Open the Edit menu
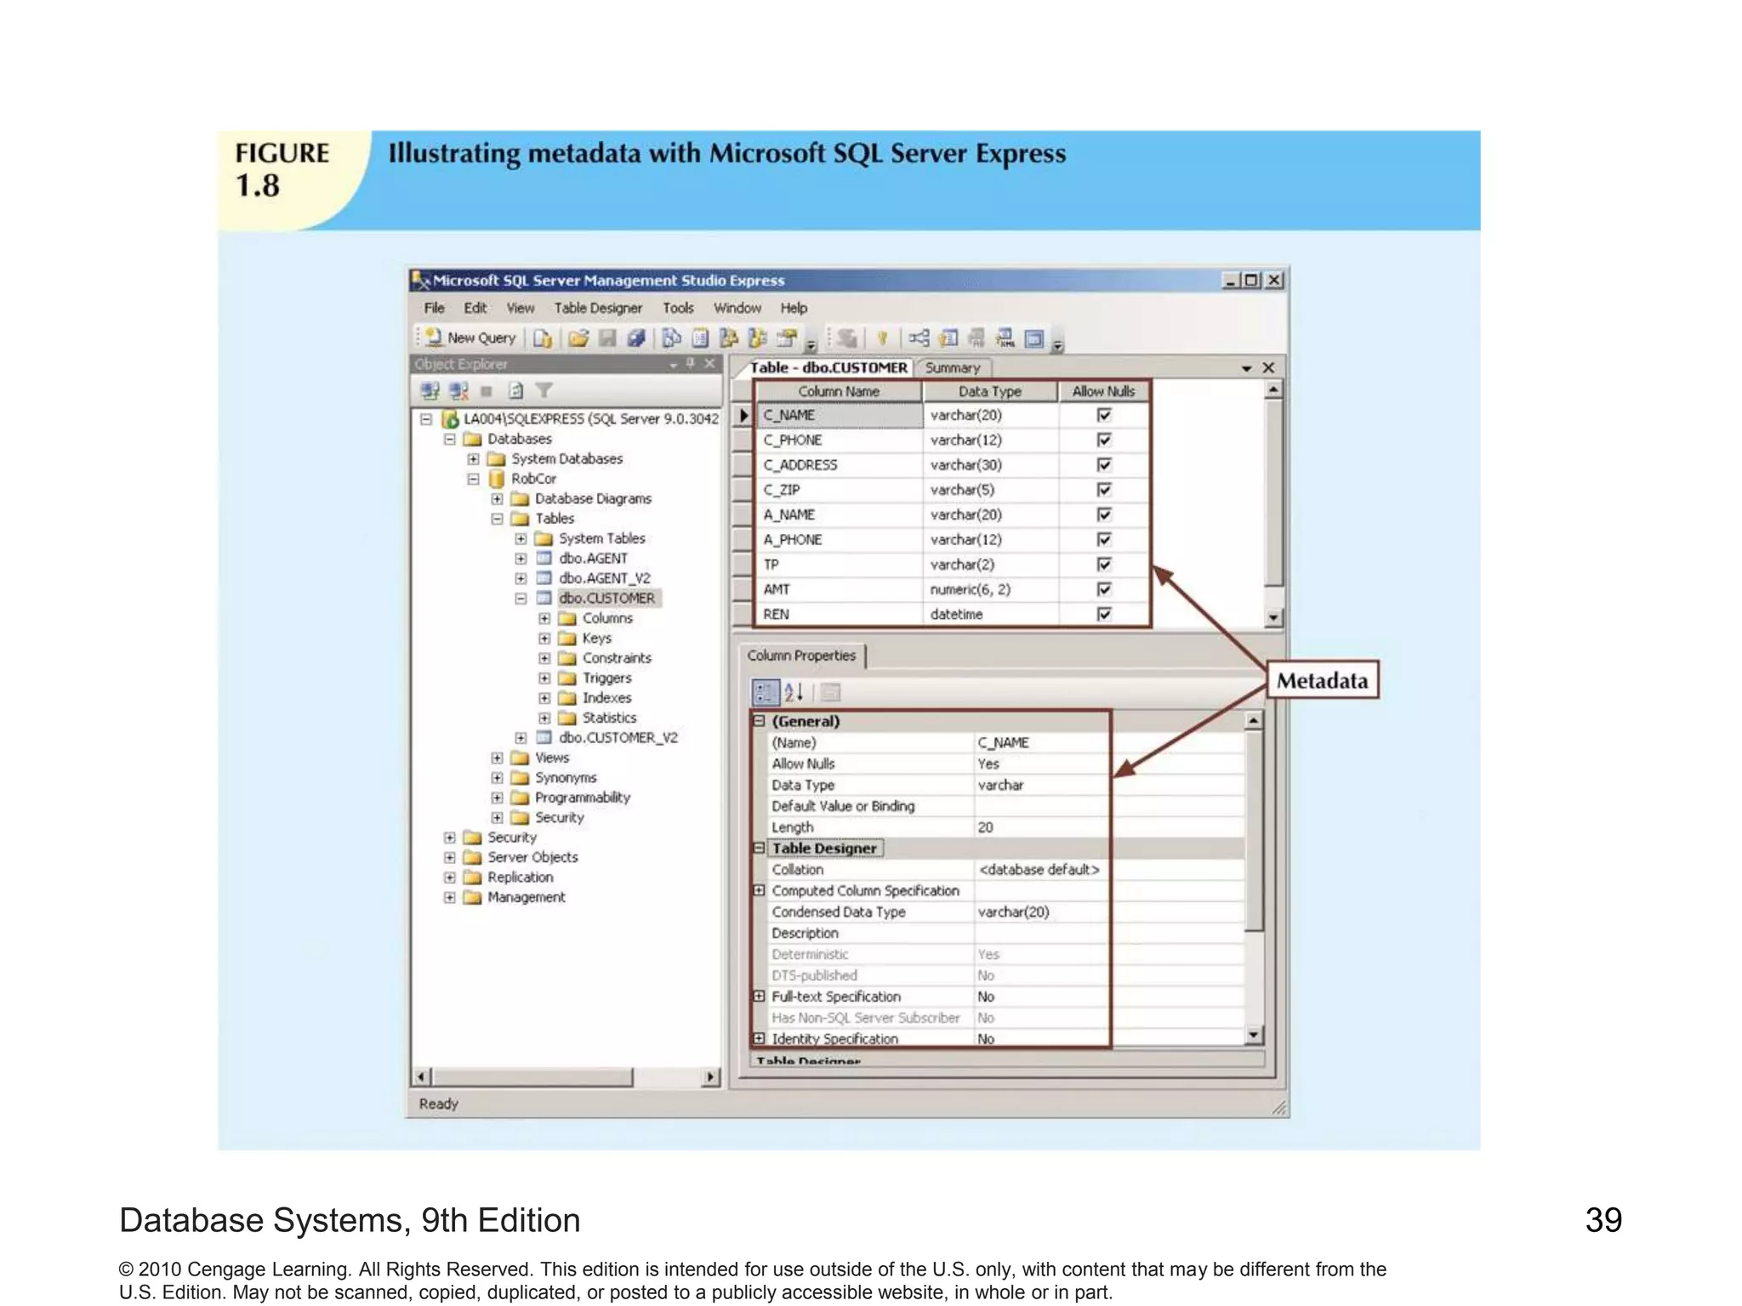This screenshot has height=1306, width=1742. (475, 308)
